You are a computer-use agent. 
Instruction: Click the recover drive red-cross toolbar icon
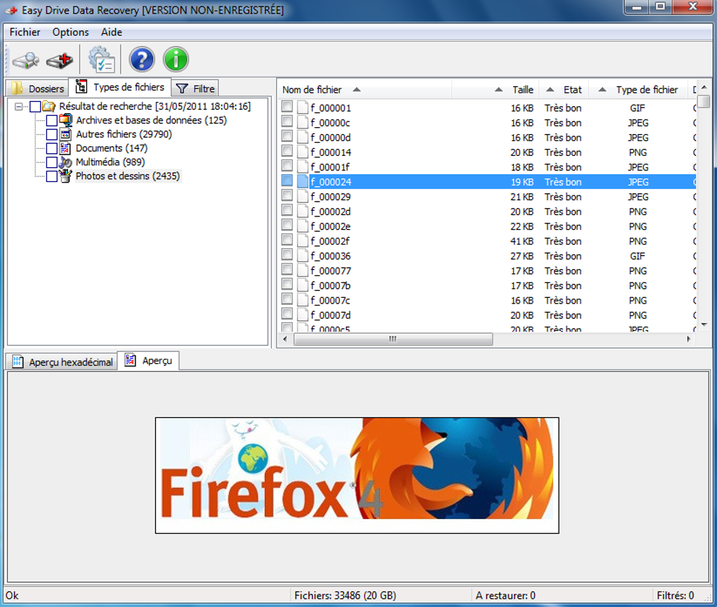tap(60, 60)
